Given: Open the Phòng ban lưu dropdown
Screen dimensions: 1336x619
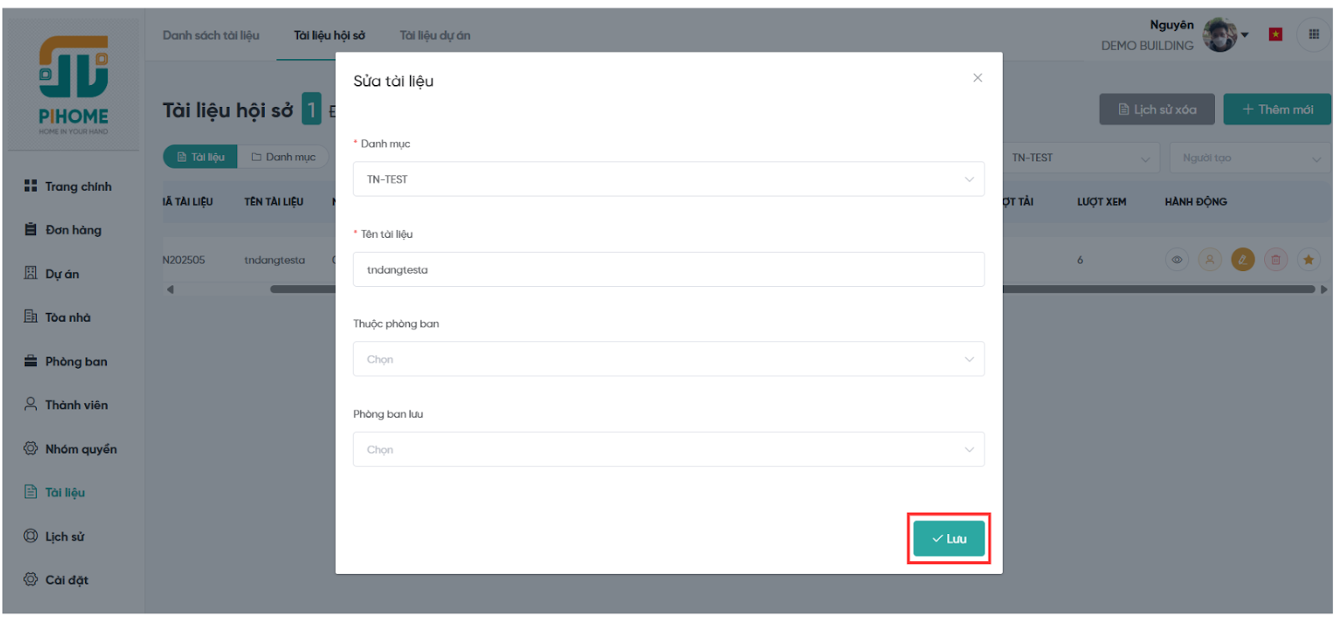Looking at the screenshot, I should [668, 450].
